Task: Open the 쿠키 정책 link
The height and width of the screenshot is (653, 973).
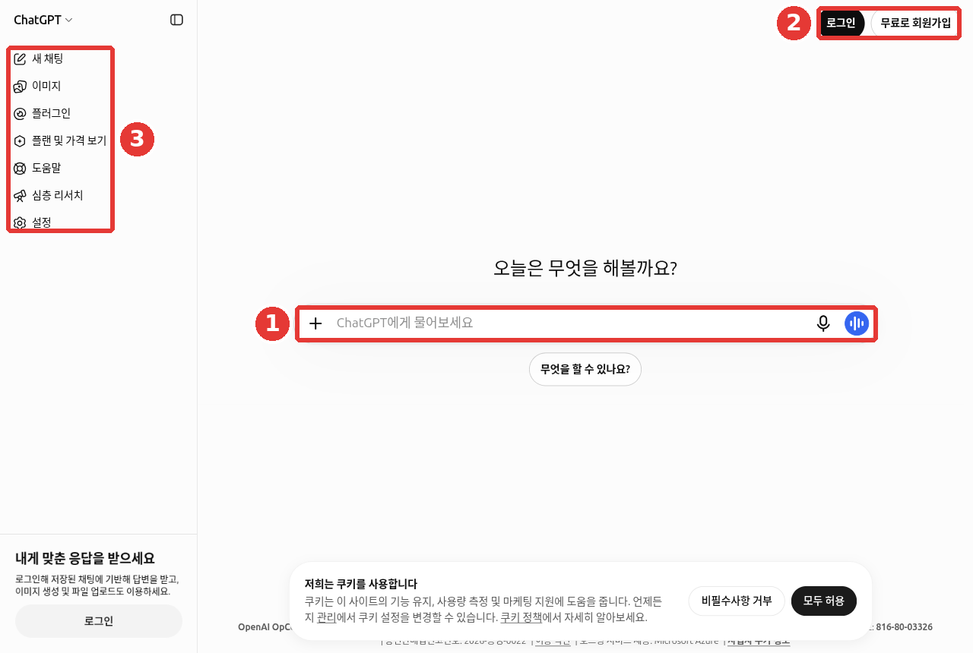Action: tap(521, 617)
